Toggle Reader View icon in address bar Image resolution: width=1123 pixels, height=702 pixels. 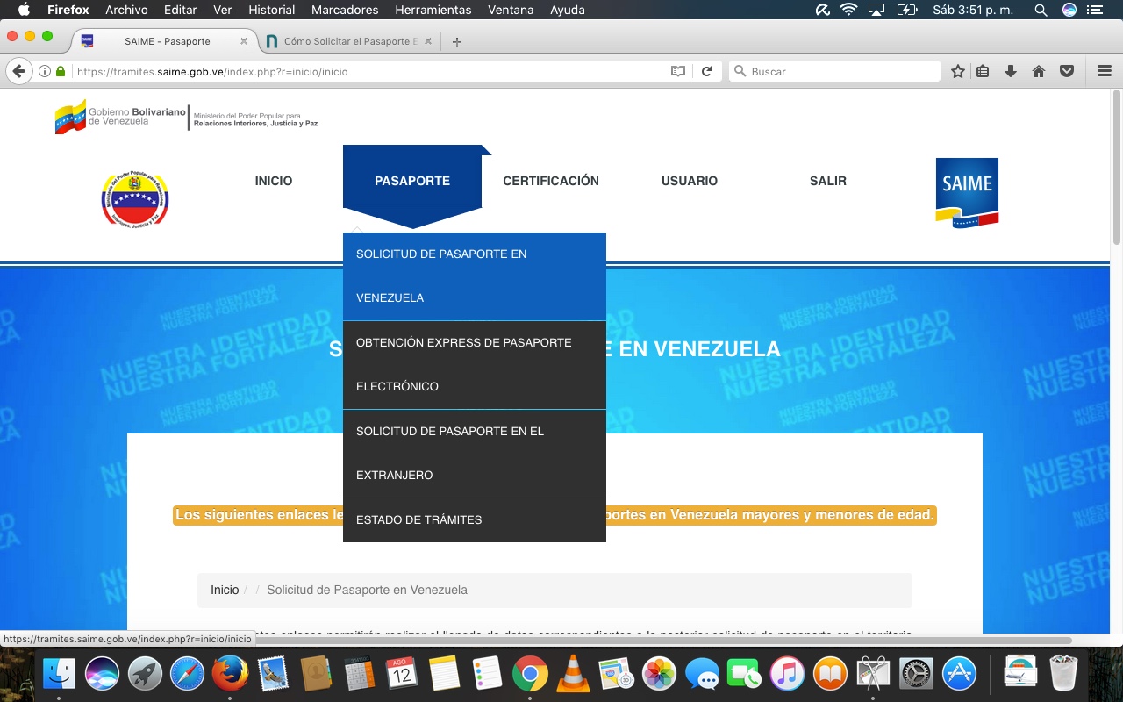pyautogui.click(x=678, y=71)
